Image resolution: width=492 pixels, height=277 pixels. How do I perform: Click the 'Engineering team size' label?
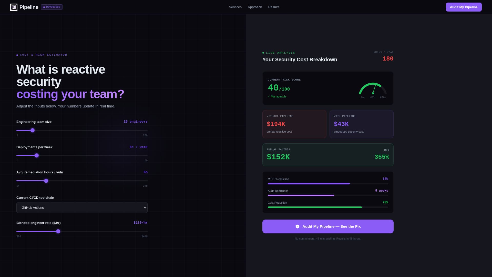click(x=34, y=122)
